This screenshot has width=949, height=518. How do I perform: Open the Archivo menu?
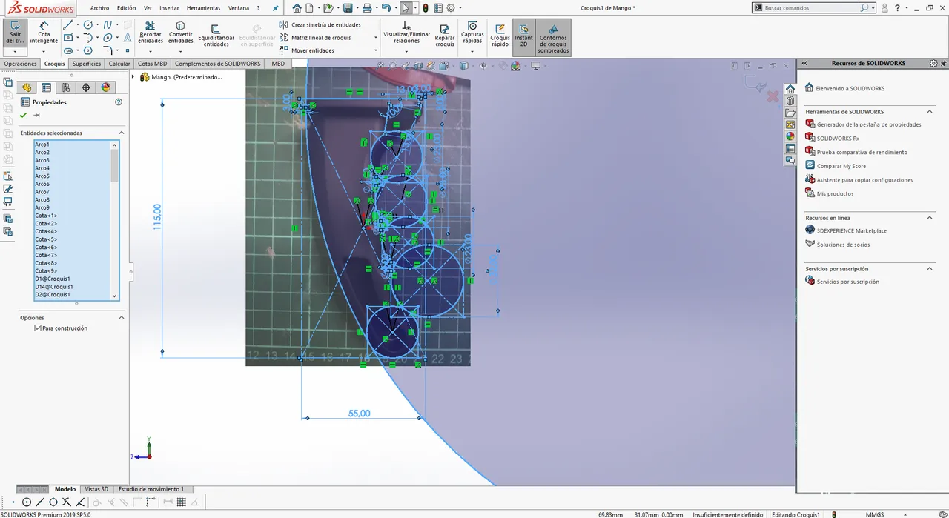(99, 8)
